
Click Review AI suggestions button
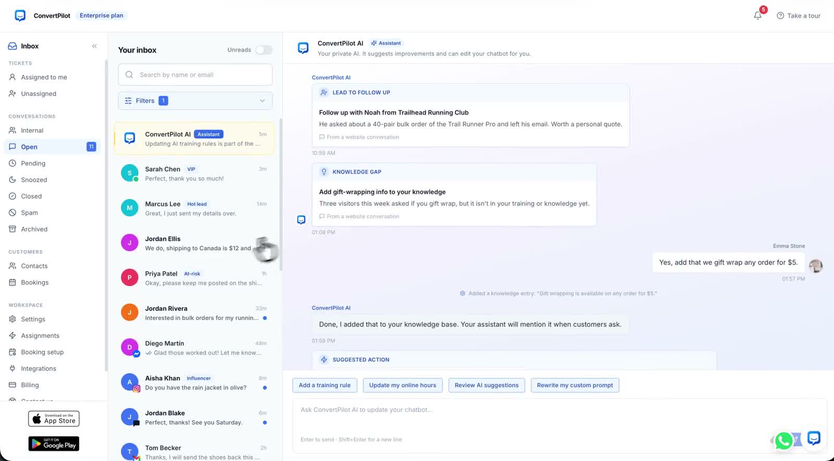(x=487, y=386)
